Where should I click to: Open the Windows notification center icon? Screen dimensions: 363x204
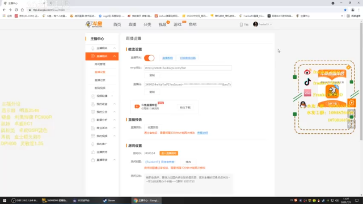357,200
